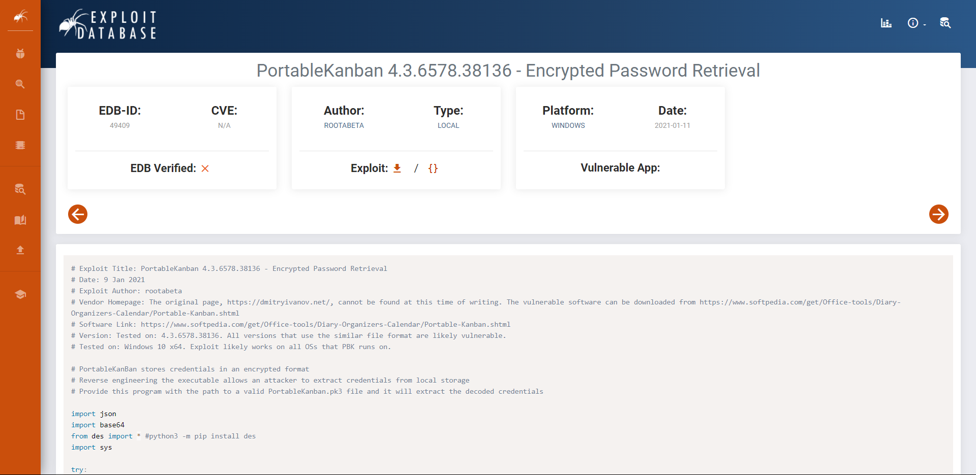
Task: Click the 'Vulnerable App:' label
Action: pos(620,167)
